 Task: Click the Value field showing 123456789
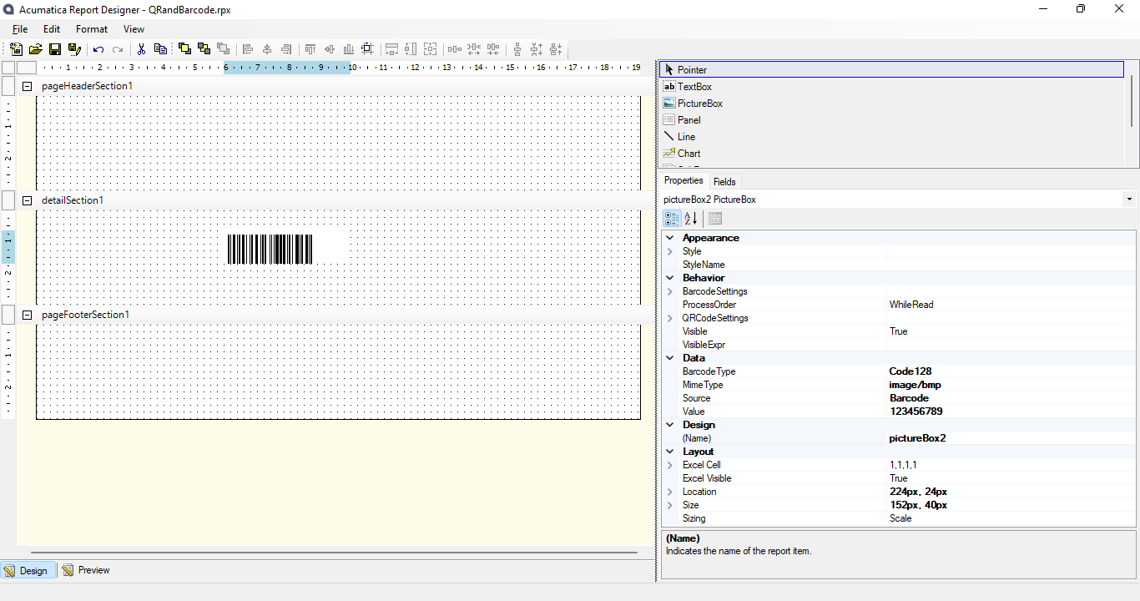1011,412
